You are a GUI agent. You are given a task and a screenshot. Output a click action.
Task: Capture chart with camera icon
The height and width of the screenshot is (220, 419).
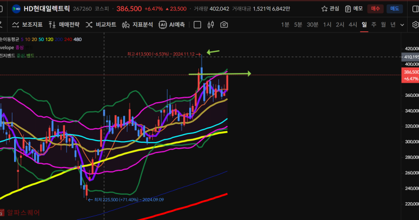pyautogui.click(x=224, y=25)
